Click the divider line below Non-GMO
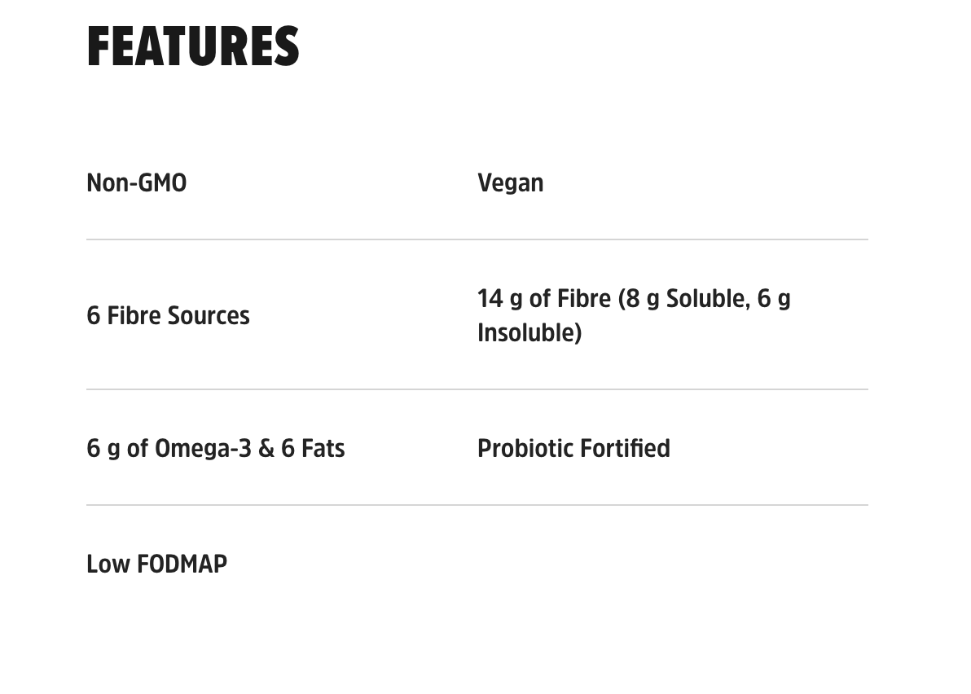Image resolution: width=971 pixels, height=694 pixels. click(277, 239)
